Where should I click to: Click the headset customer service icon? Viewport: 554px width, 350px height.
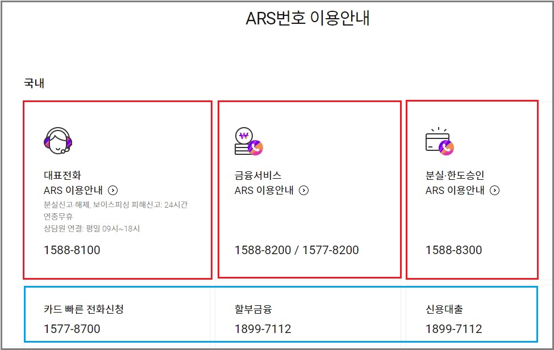(57, 141)
